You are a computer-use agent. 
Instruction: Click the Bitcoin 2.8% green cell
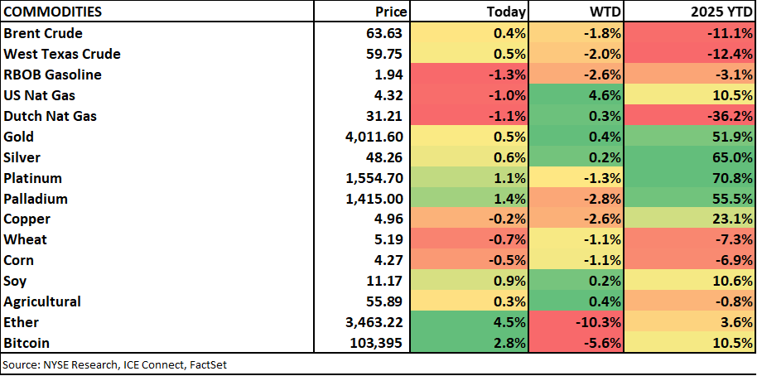click(469, 343)
